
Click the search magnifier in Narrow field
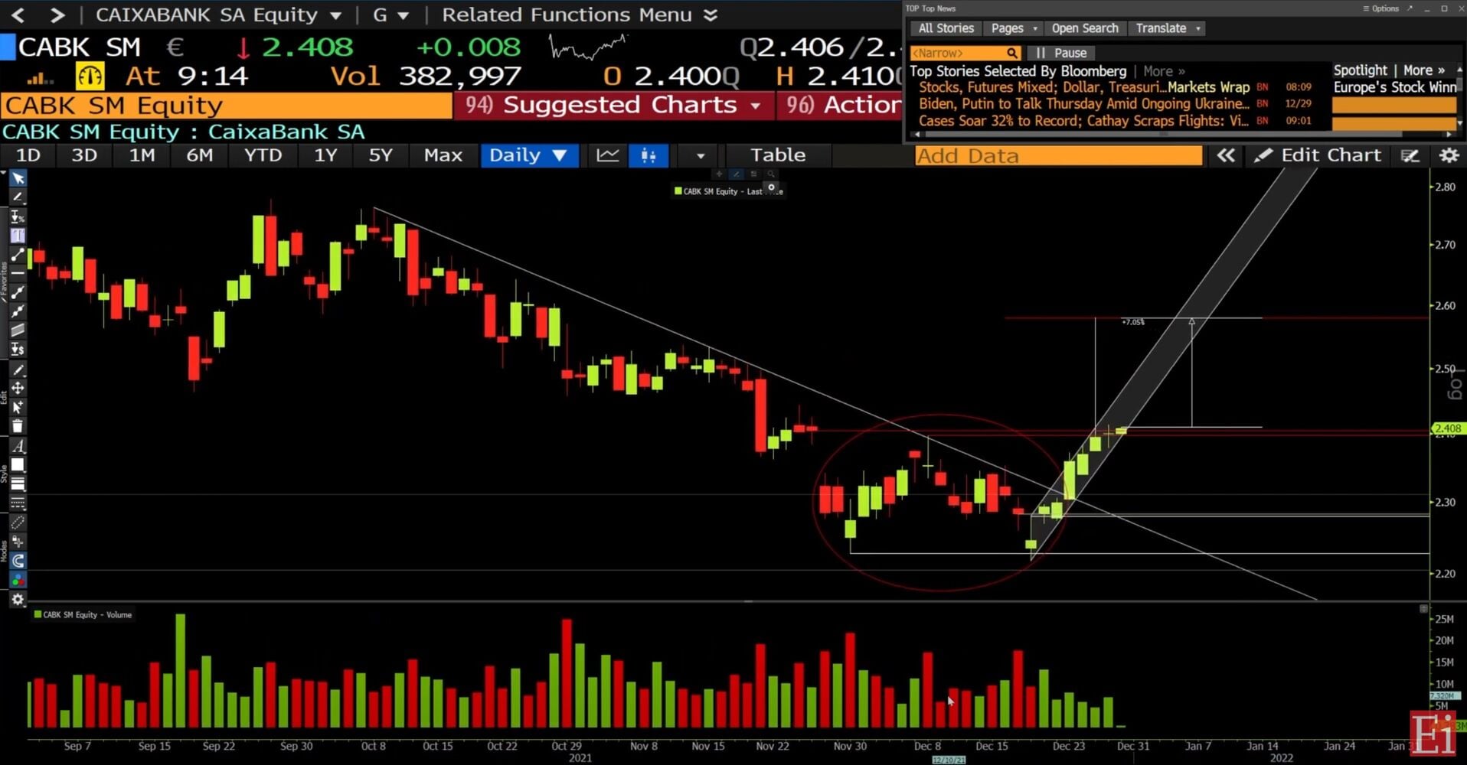[x=1012, y=53]
